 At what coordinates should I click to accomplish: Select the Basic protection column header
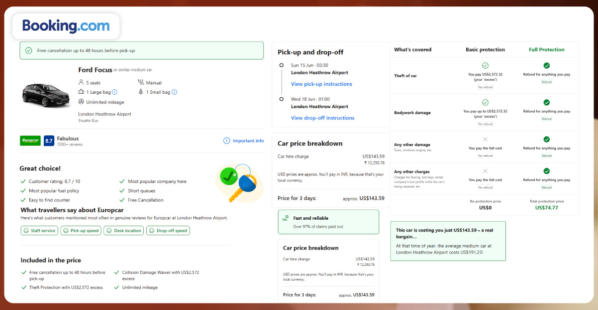pos(485,50)
